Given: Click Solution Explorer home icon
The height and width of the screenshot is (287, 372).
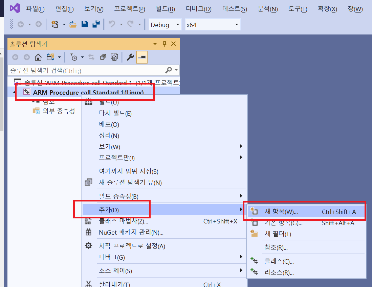Looking at the screenshot, I should coord(38,57).
